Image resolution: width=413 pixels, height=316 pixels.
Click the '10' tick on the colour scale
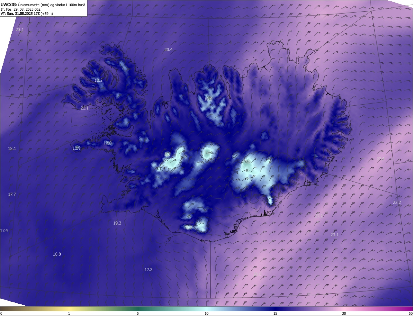(206, 313)
